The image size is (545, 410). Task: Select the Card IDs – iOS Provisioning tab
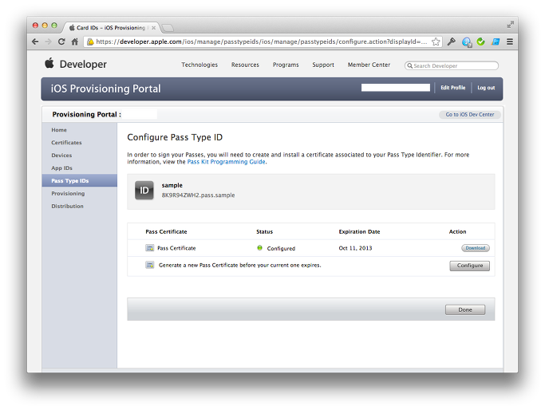111,27
